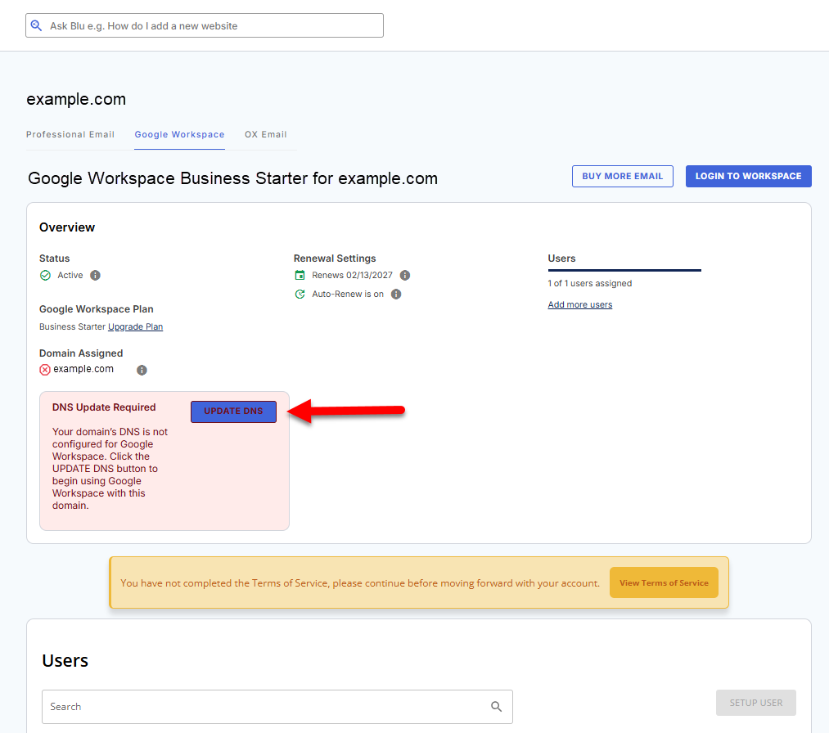
Task: Click the Ask Blu search magnifier icon
Action: [36, 25]
